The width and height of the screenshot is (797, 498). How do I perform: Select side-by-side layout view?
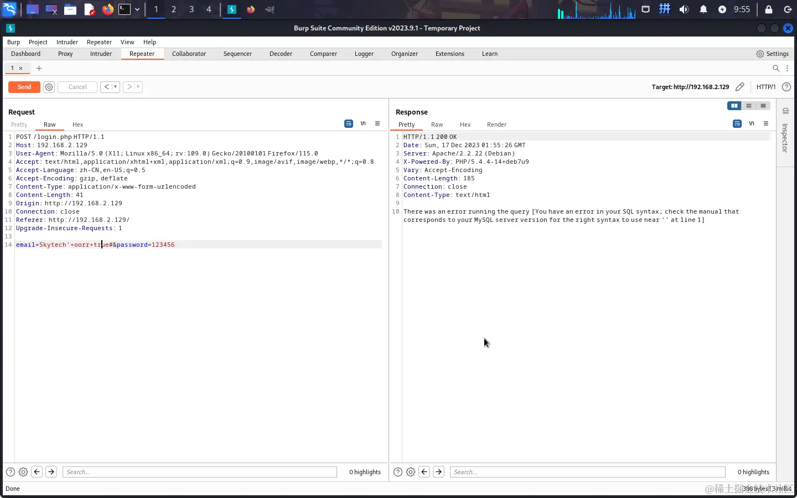tap(734, 106)
